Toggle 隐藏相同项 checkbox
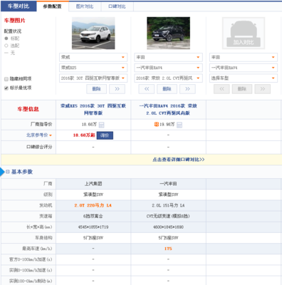 click(x=6, y=79)
